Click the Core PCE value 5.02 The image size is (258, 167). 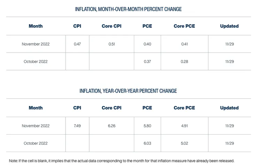click(x=184, y=143)
